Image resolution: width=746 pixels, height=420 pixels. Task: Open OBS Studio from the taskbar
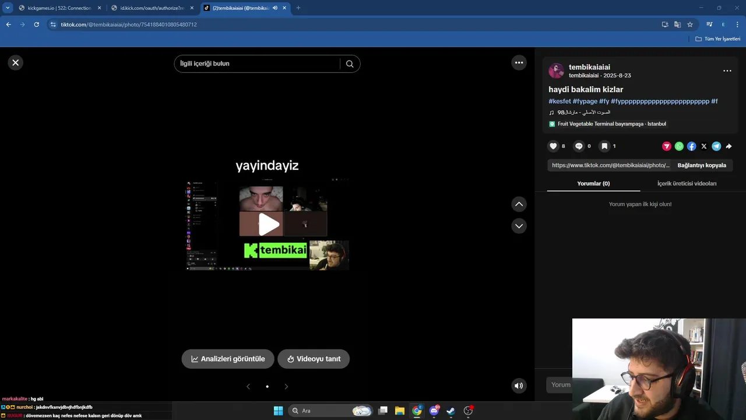point(468,411)
